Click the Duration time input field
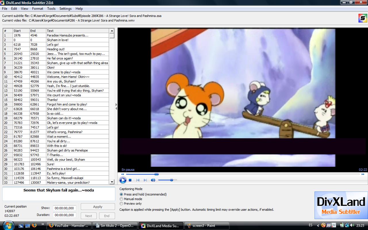368x230 pixels. click(x=64, y=215)
